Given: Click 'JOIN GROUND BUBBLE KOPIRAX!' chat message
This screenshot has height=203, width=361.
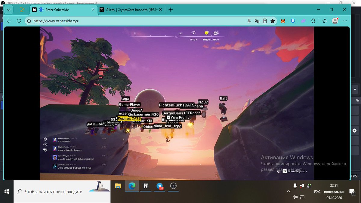Looking at the screenshot, I should pos(74,168).
